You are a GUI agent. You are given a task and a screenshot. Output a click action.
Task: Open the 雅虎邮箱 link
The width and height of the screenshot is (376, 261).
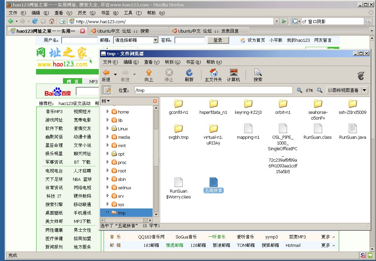coord(175,245)
